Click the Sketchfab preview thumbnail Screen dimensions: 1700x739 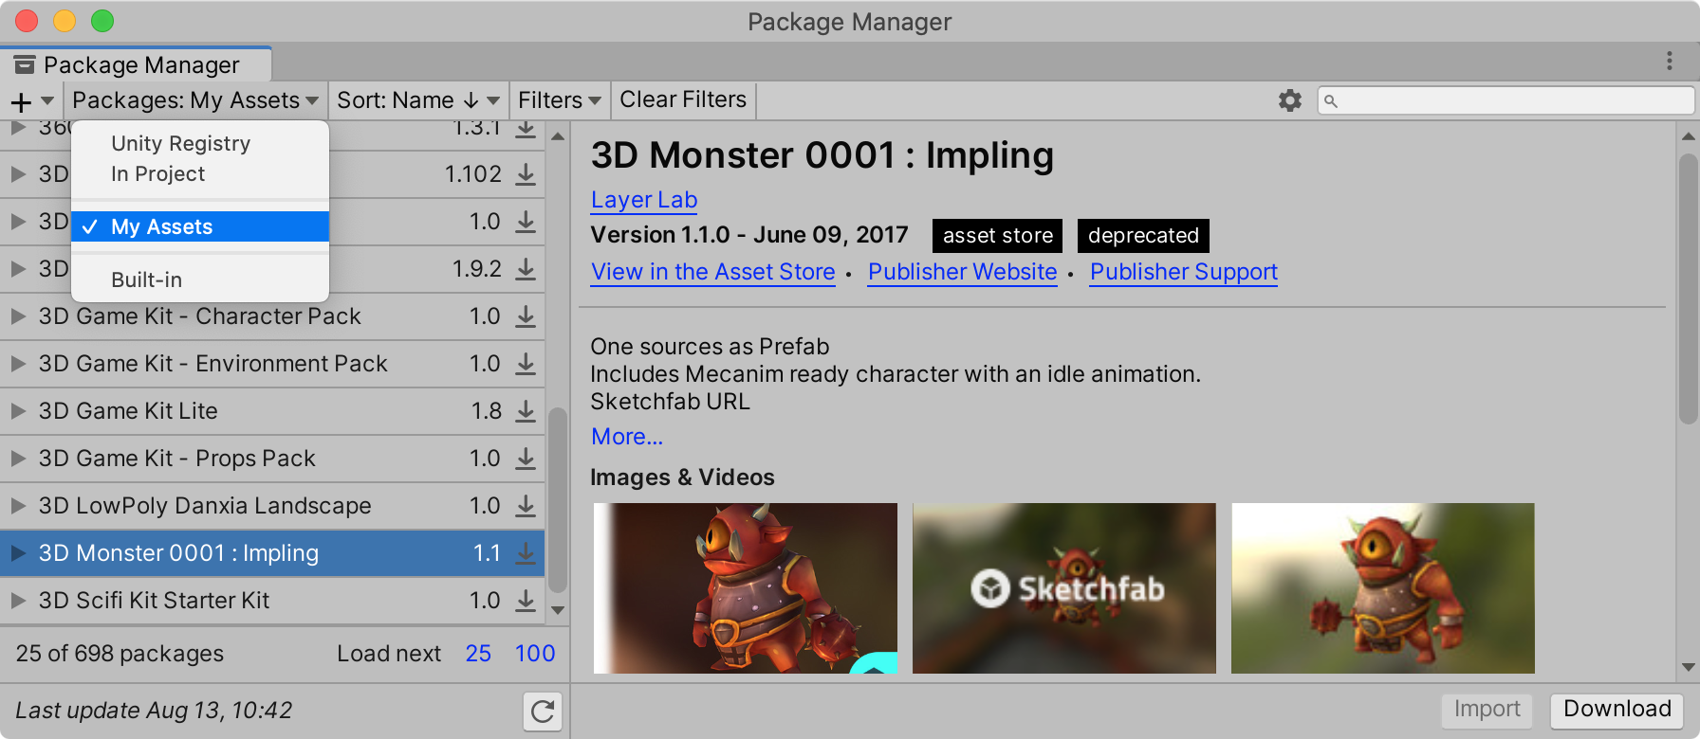point(1063,588)
